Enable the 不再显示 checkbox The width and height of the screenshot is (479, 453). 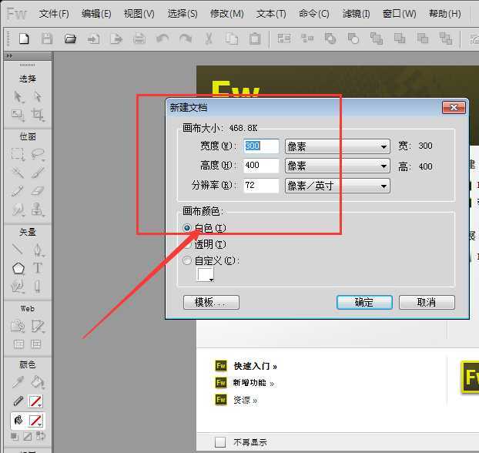220,442
